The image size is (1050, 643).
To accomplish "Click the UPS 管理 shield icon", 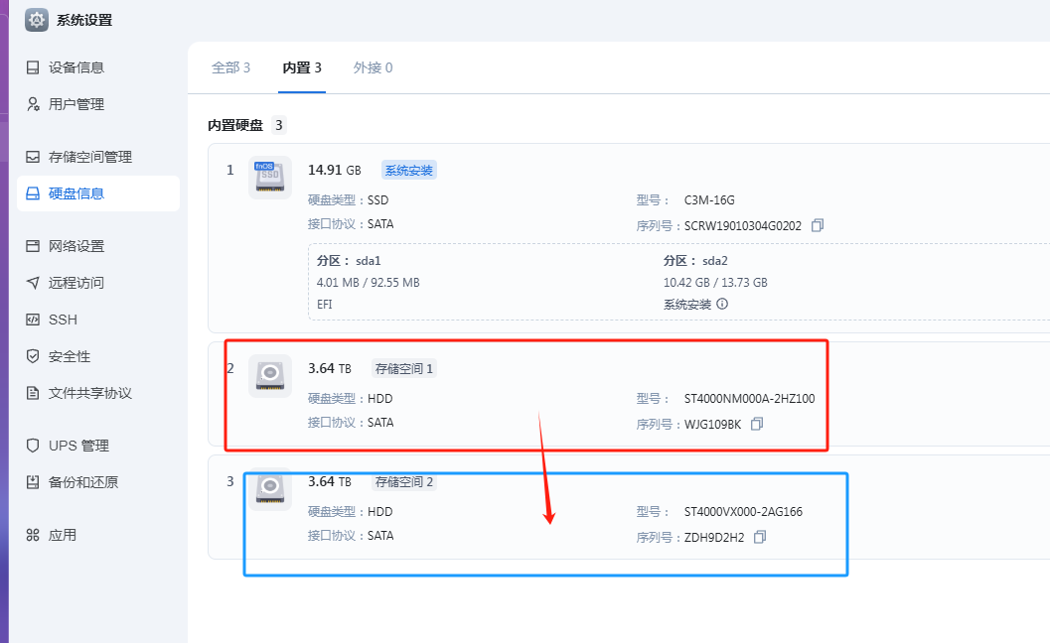I will click(33, 446).
